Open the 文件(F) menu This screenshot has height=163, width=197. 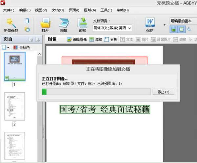pos(10,10)
